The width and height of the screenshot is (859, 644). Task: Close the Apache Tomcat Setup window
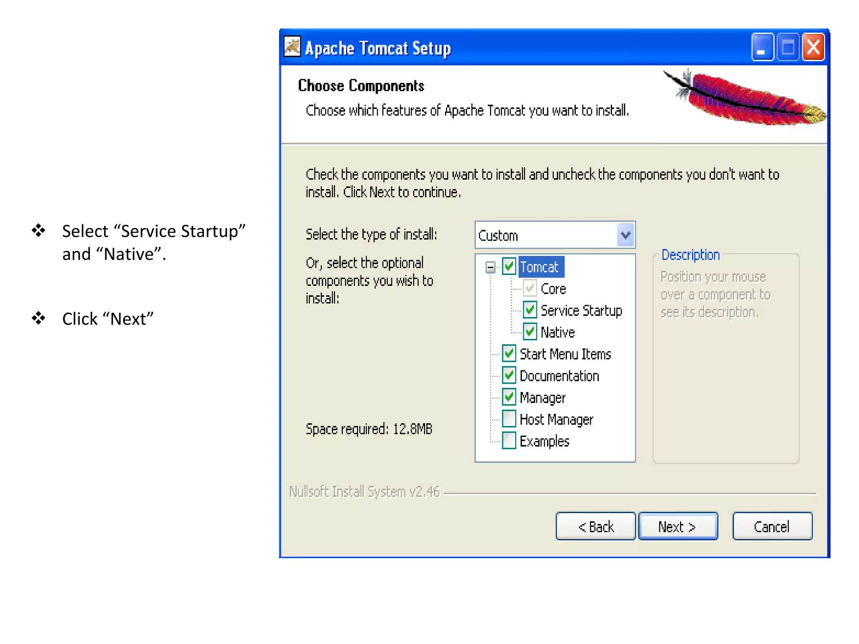[x=813, y=47]
